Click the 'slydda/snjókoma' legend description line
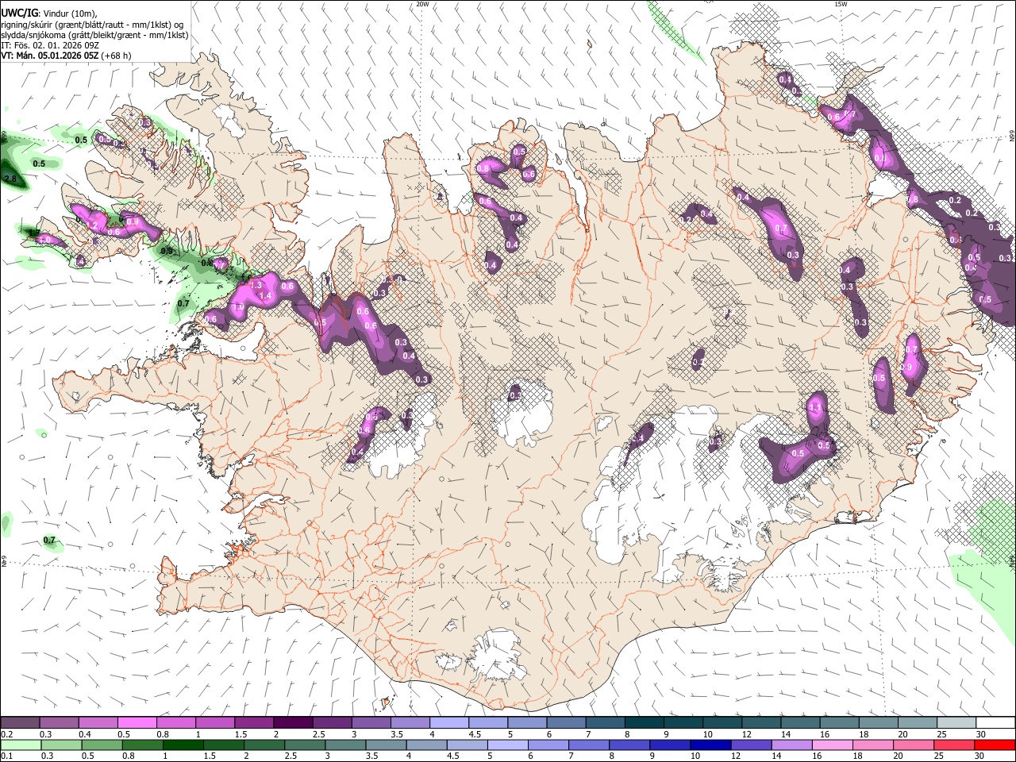Image resolution: width=1016 pixels, height=762 pixels. (x=94, y=35)
